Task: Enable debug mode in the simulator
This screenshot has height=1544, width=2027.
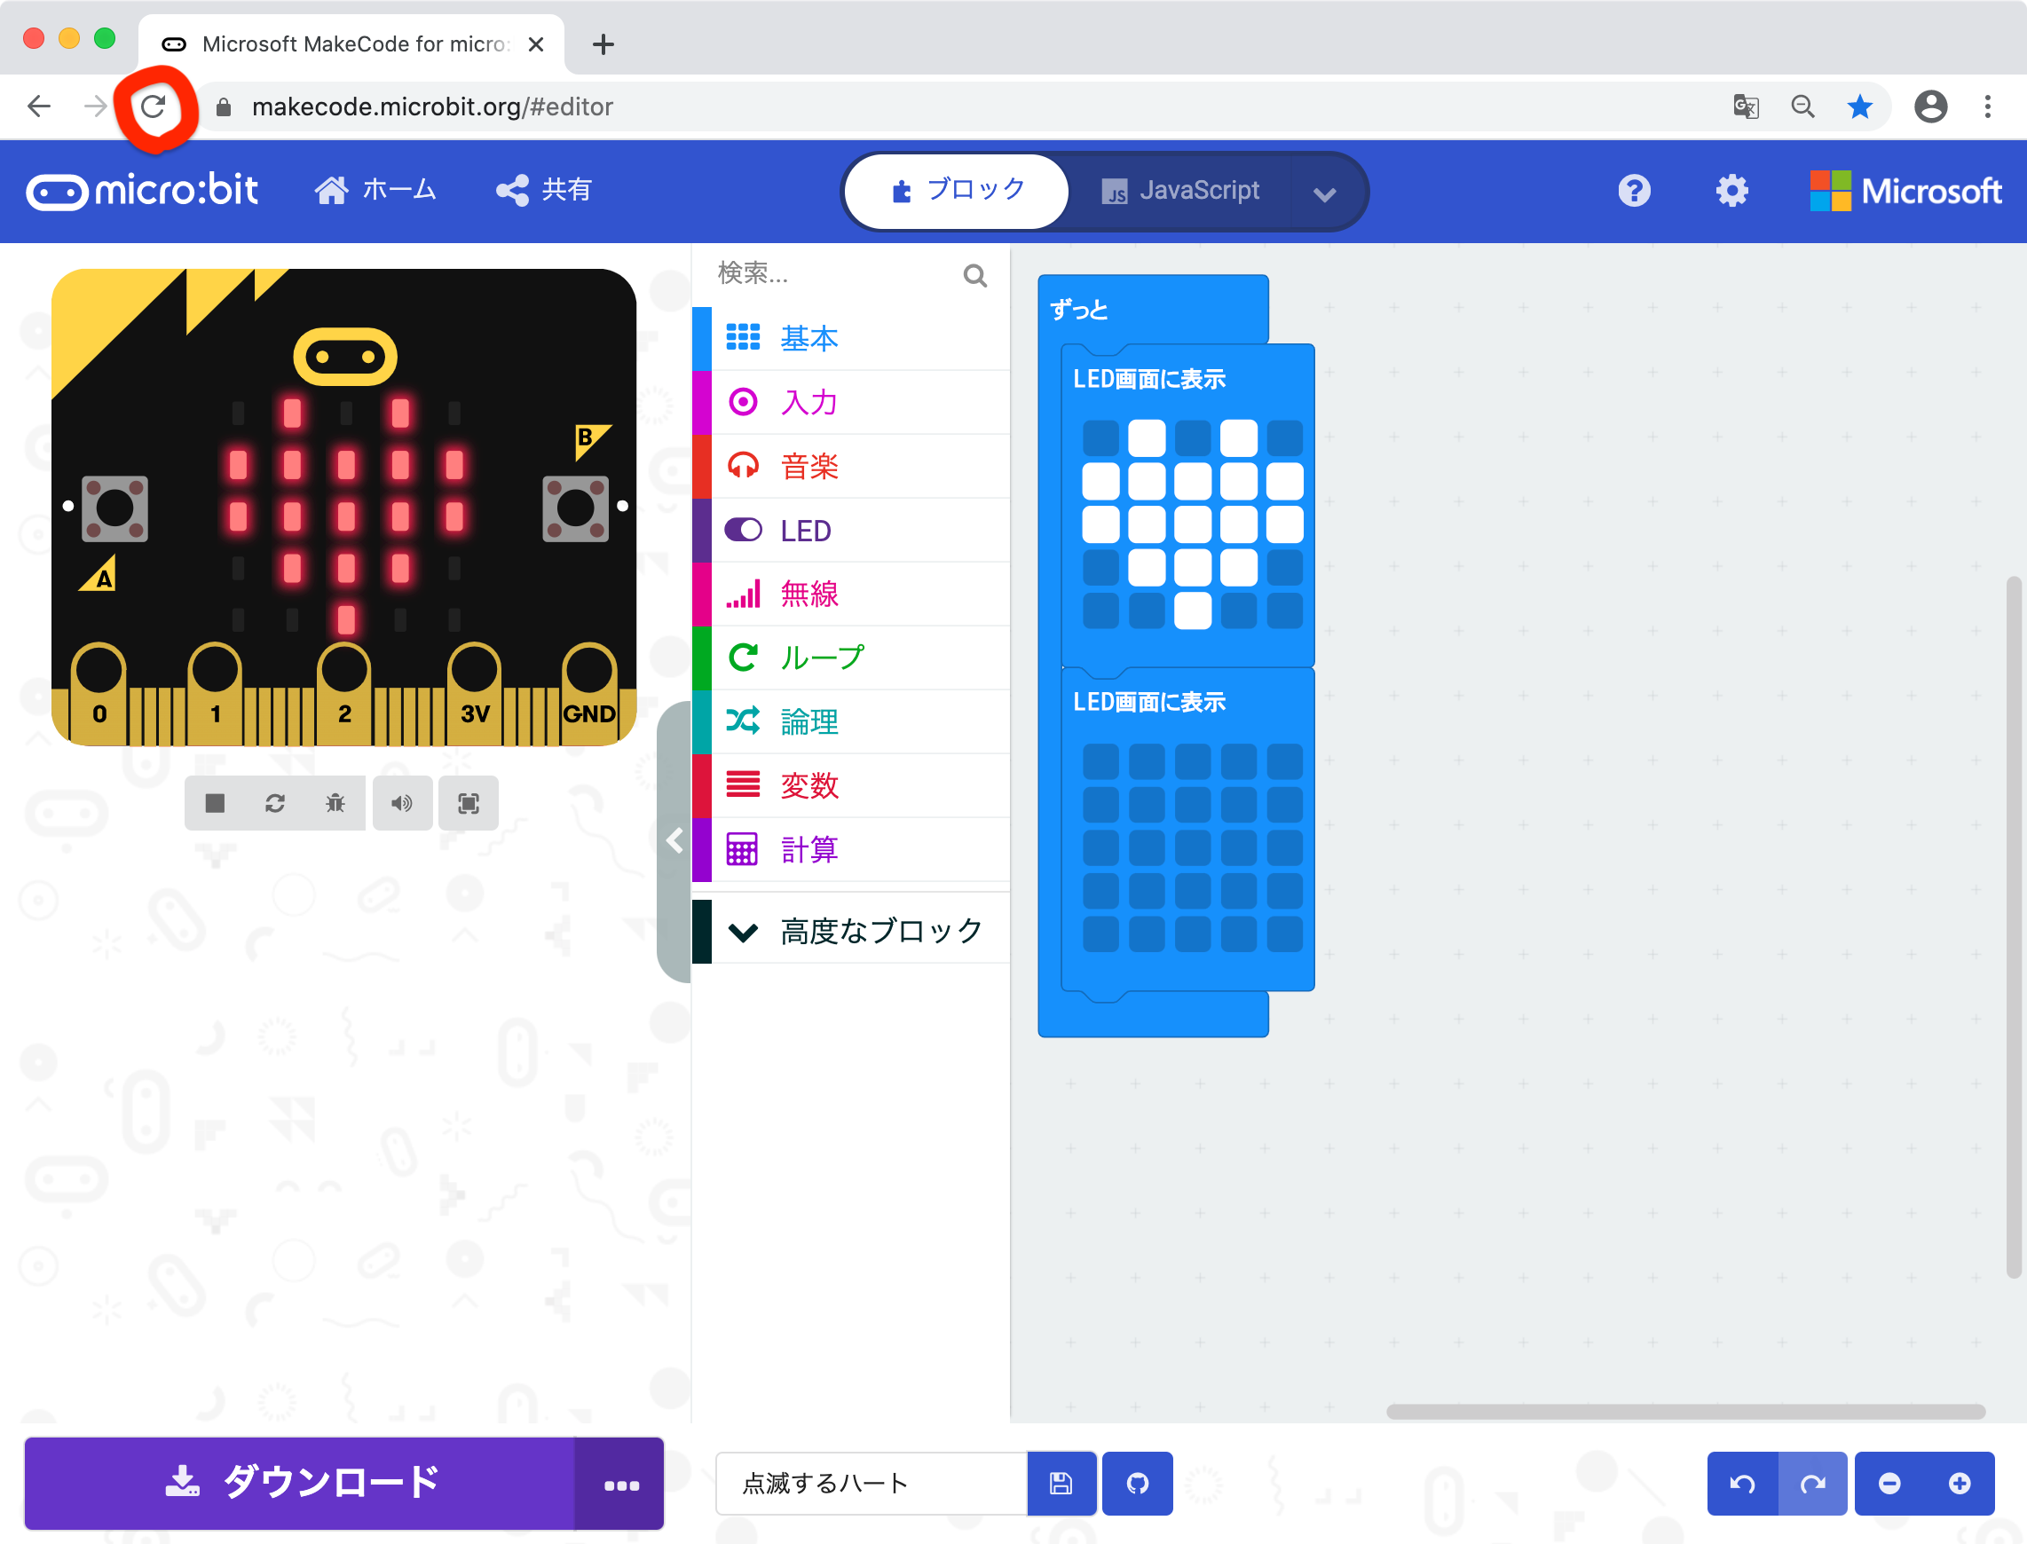Action: coord(335,802)
